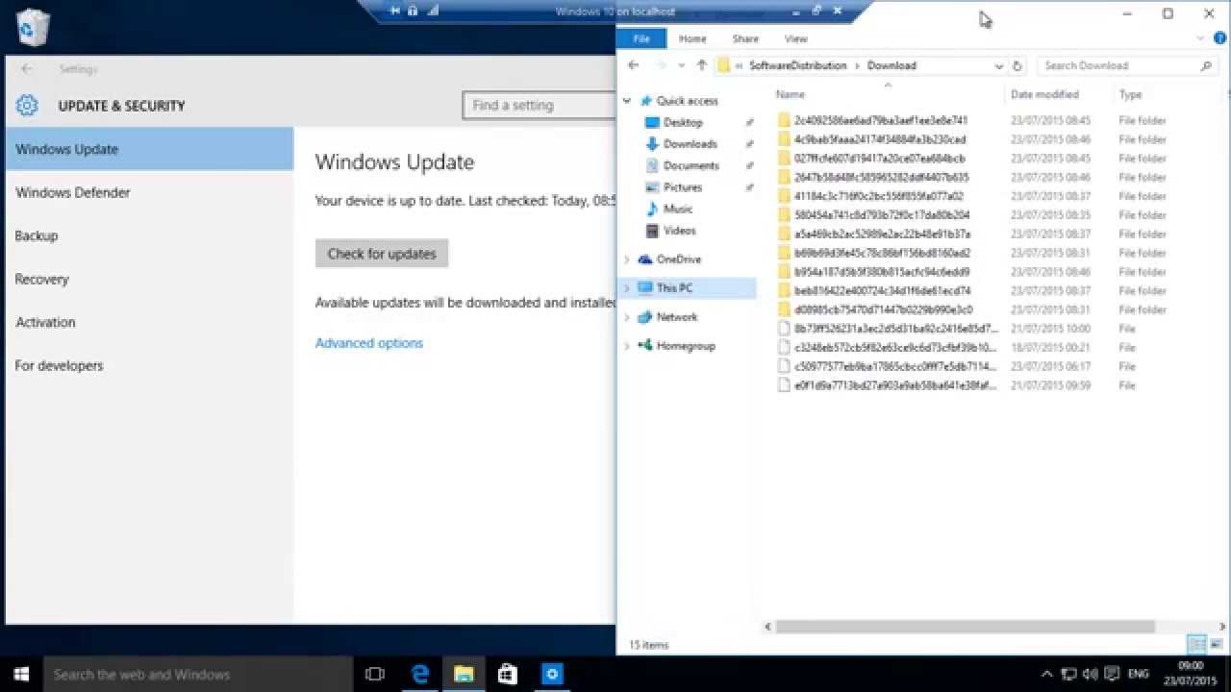The height and width of the screenshot is (692, 1231).
Task: Select SoftwareDistribution in the address path
Action: click(797, 66)
